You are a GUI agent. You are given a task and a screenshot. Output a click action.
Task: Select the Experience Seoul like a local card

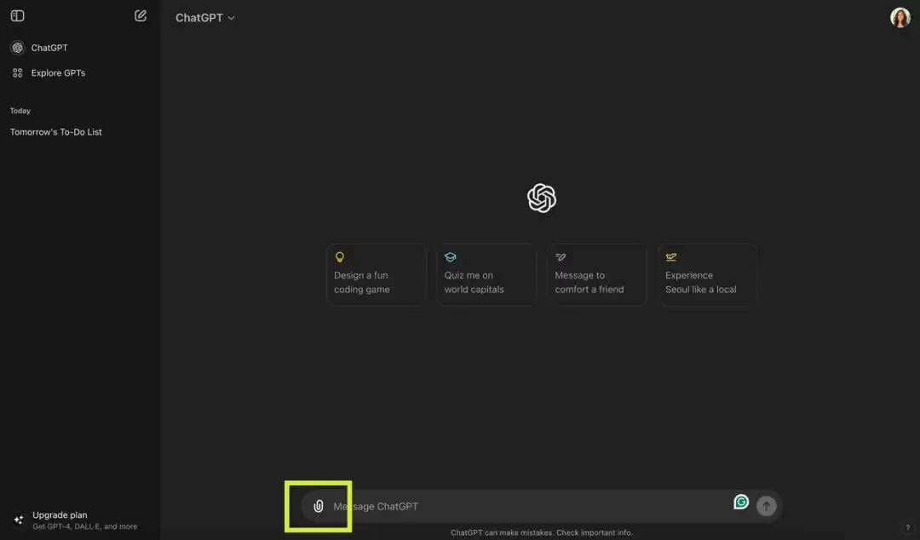(707, 275)
